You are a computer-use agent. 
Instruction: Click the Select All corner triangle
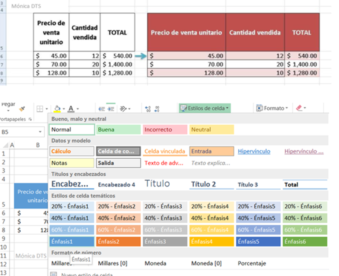click(x=6, y=145)
